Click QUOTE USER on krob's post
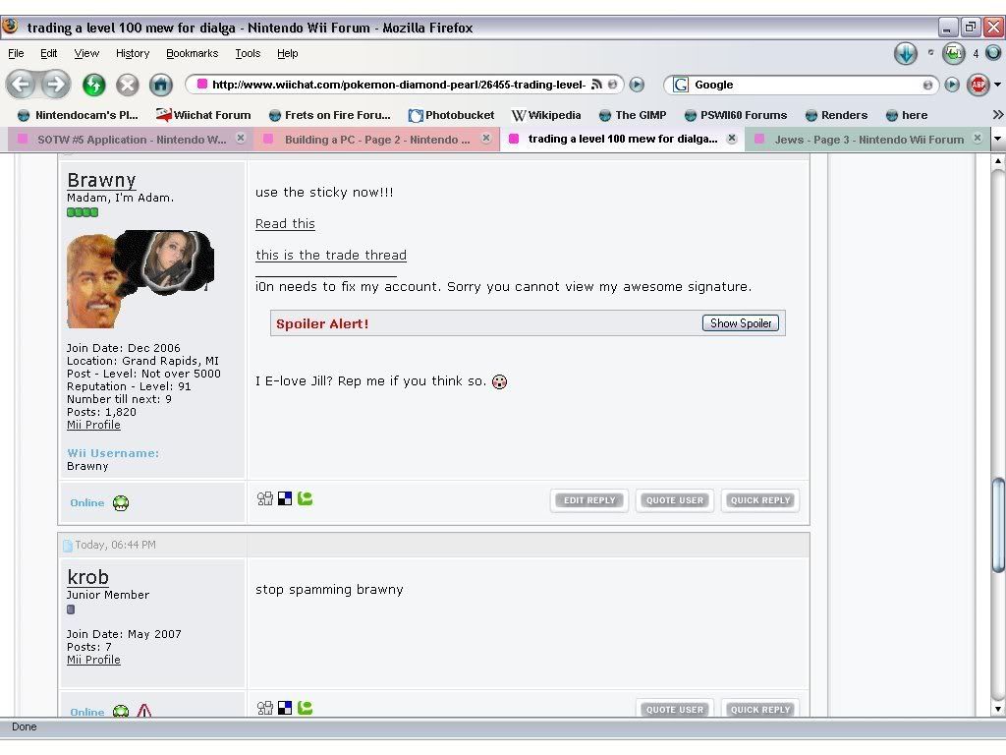This screenshot has height=755, width=1006. click(x=674, y=710)
